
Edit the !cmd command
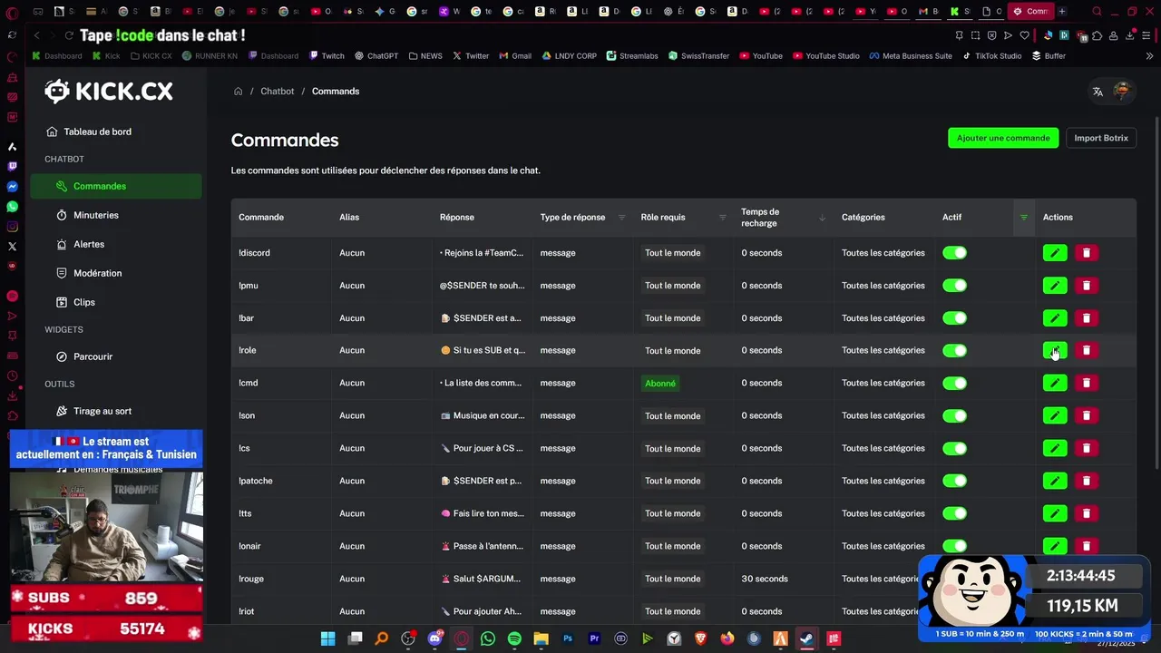click(1054, 384)
